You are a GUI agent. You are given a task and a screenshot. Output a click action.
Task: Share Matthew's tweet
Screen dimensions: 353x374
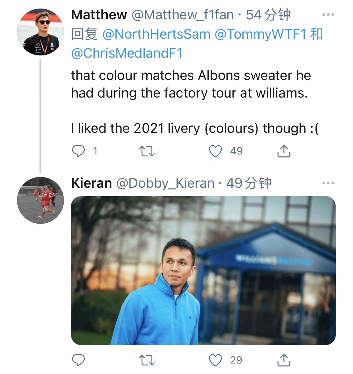click(x=284, y=151)
